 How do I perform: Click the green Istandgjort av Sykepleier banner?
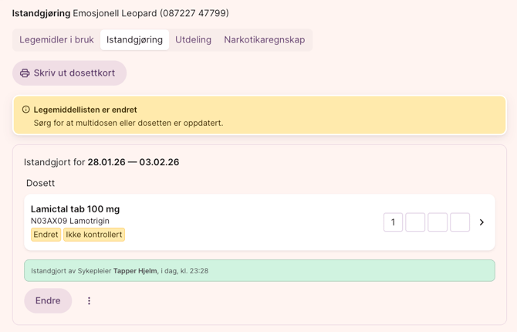tap(259, 271)
